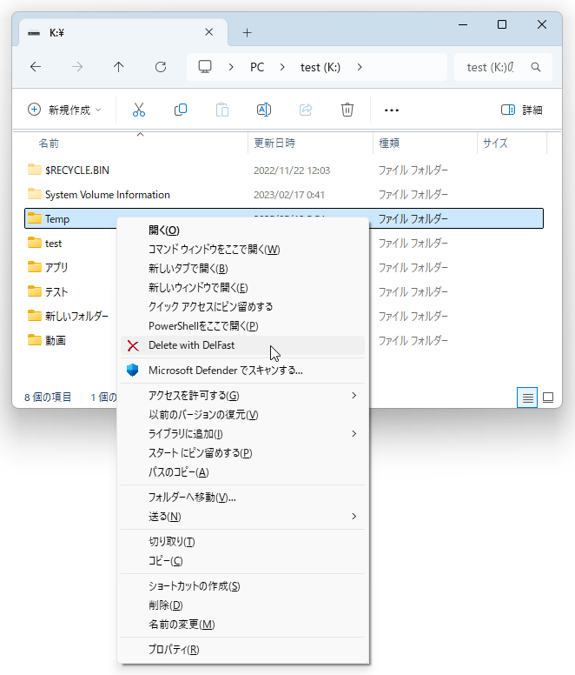Toggle the 詳細 details pane
The height and width of the screenshot is (675, 575).
point(522,110)
